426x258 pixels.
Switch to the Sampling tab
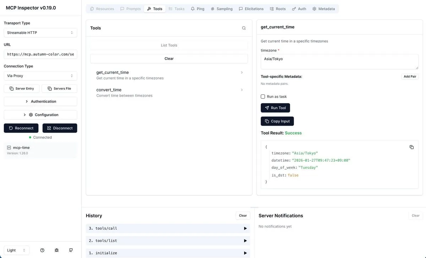pos(222,9)
